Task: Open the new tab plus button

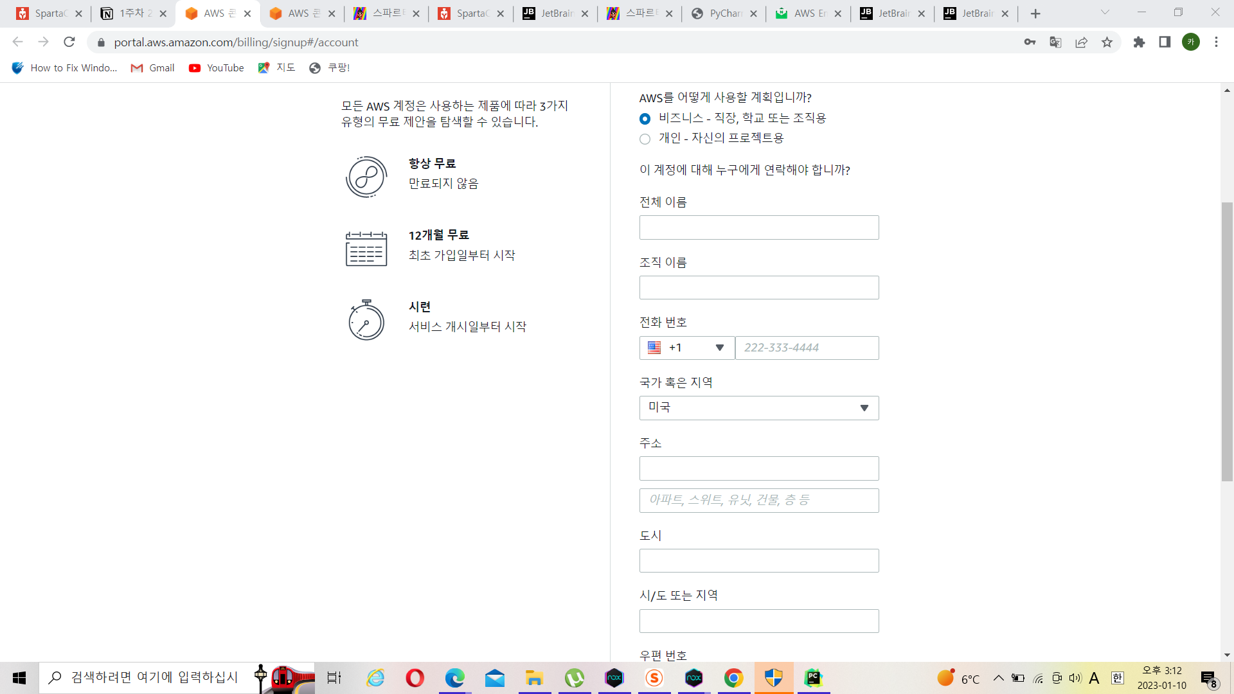Action: click(x=1035, y=13)
